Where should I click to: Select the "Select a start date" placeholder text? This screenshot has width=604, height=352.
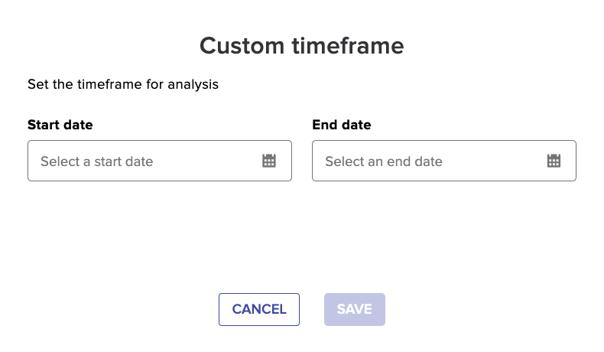pyautogui.click(x=96, y=161)
